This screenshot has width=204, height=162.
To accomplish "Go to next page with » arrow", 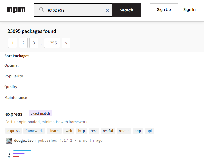I will click(66, 43).
